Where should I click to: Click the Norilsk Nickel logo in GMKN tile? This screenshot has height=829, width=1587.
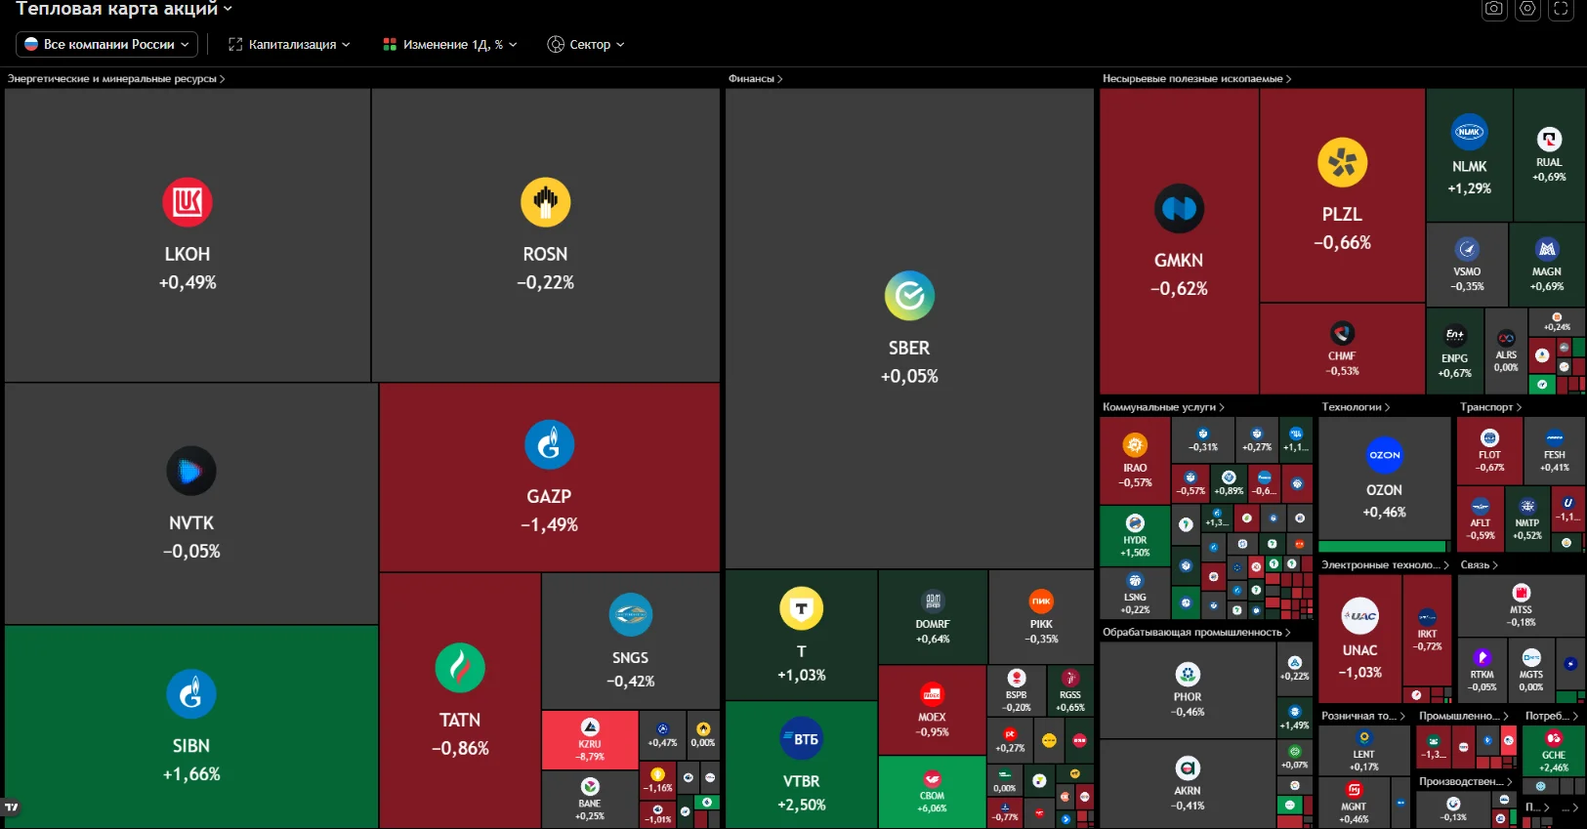coord(1179,209)
